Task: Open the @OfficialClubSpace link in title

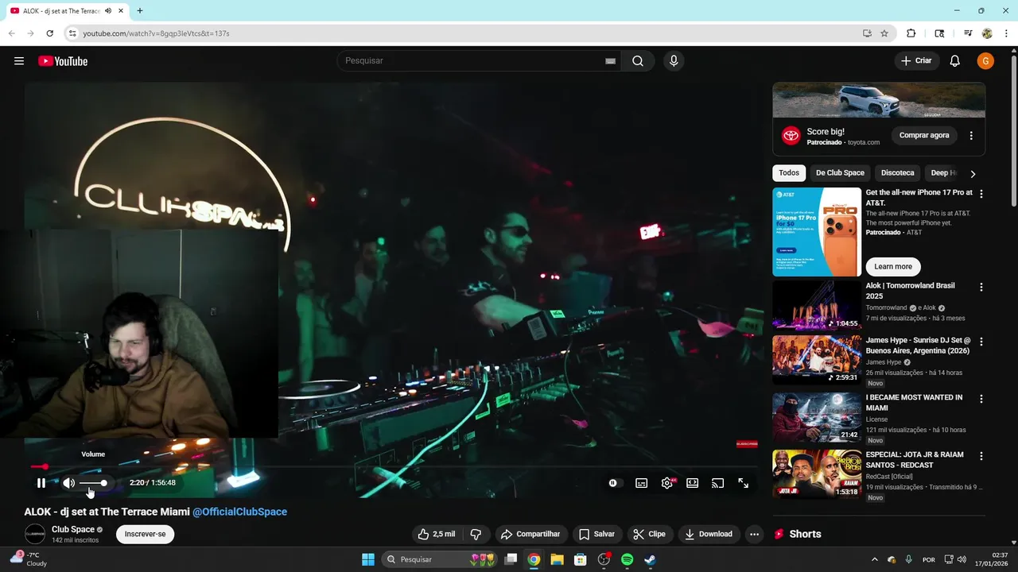Action: pyautogui.click(x=239, y=512)
